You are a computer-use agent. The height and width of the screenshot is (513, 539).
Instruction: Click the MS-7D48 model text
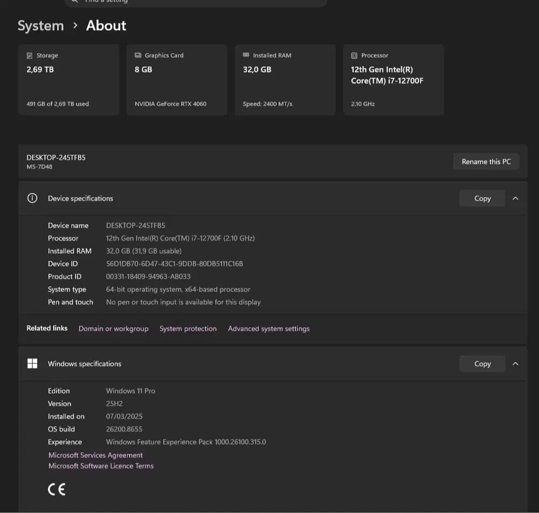pyautogui.click(x=39, y=167)
